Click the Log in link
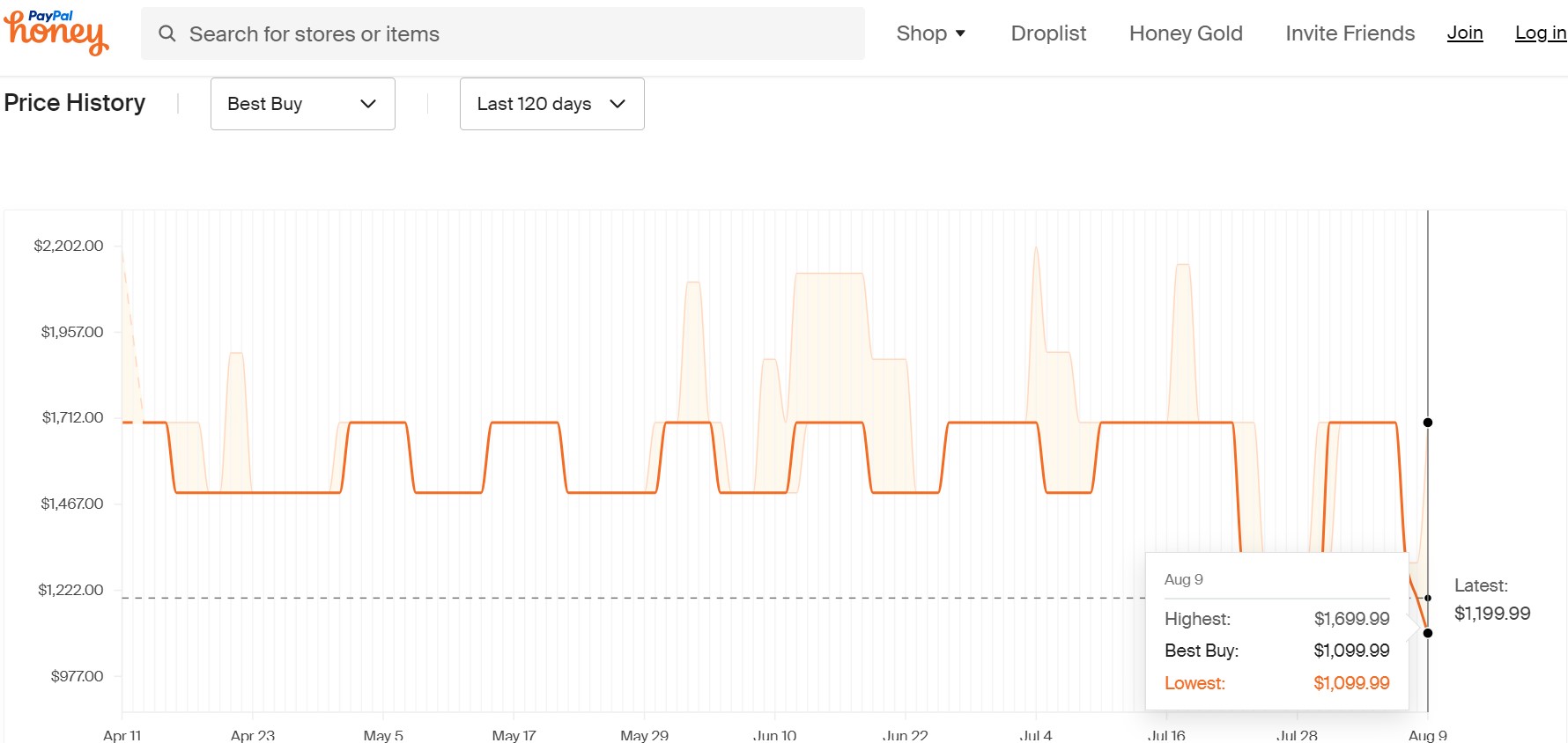This screenshot has height=743, width=1568. point(1540,33)
